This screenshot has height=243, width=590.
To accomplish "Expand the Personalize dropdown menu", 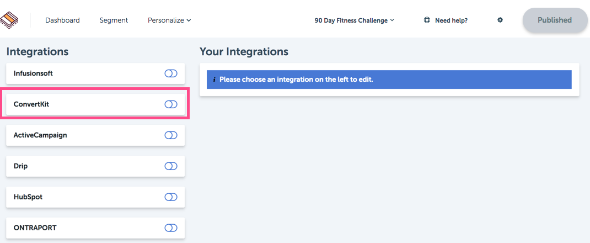I will click(169, 20).
